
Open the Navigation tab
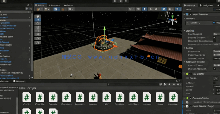(x=206, y=6)
